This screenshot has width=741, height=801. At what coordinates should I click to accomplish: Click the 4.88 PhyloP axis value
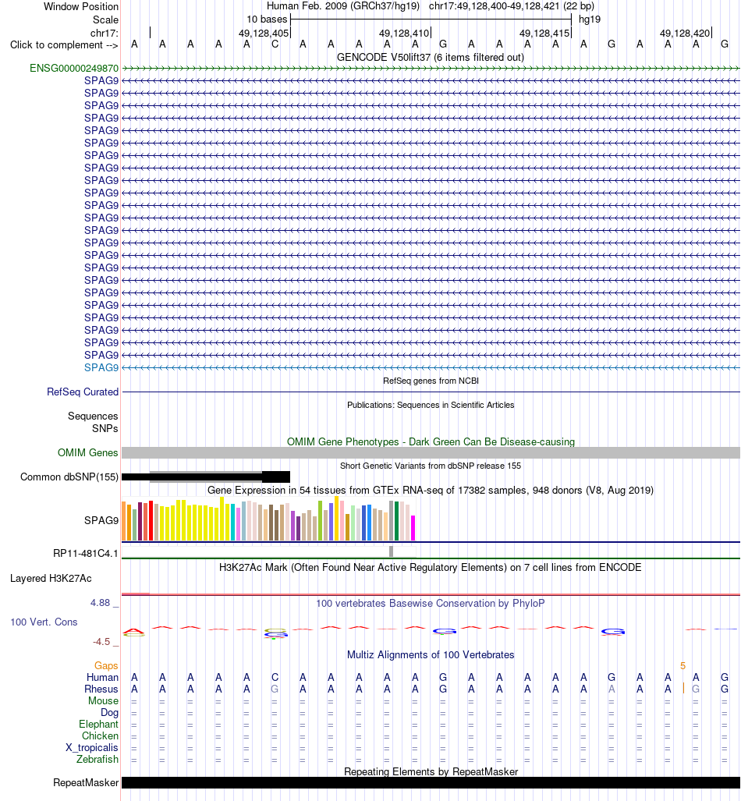click(x=100, y=603)
